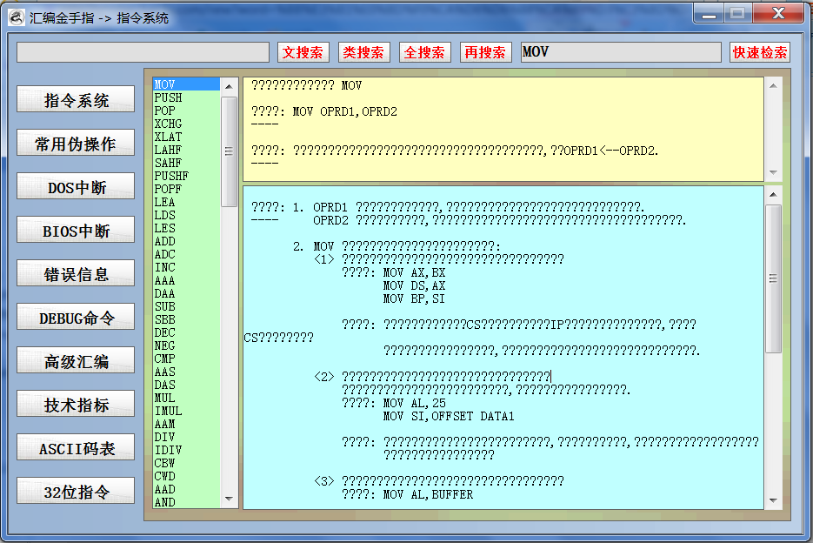Screen dimensions: 813x543
Task: Select LES in the instruction list
Action: point(186,228)
